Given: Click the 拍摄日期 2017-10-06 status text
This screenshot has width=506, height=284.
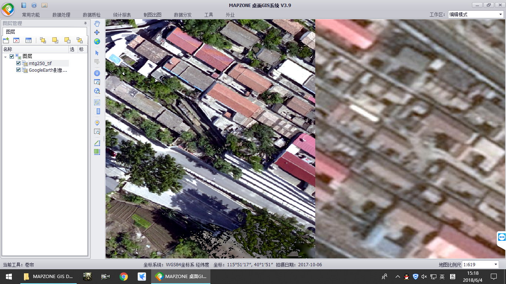Looking at the screenshot, I should click(299, 265).
